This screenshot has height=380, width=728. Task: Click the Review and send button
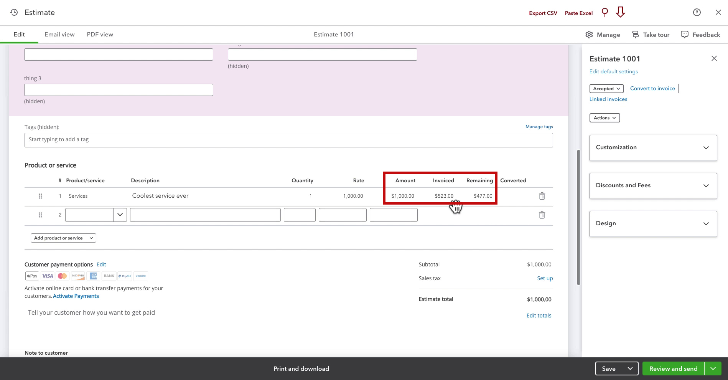pos(673,368)
